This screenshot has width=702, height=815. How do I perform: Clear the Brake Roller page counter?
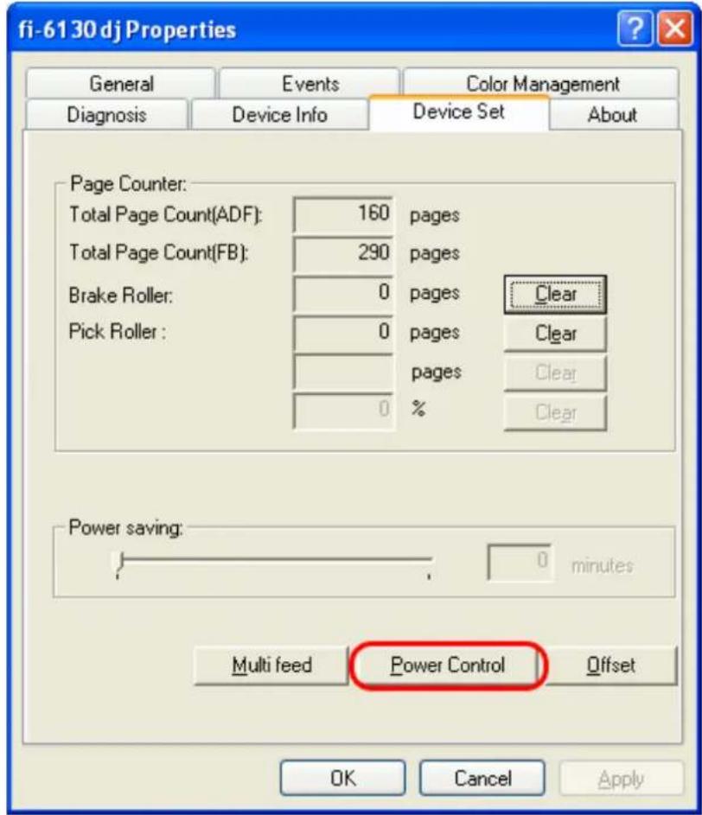[555, 294]
